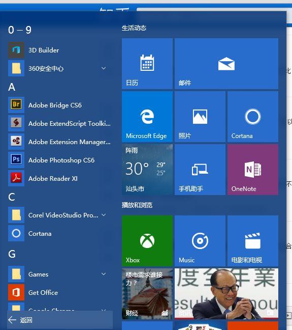Open the Adobe ExtendScript Toolkit icon
The width and height of the screenshot is (292, 330).
[x=16, y=123]
